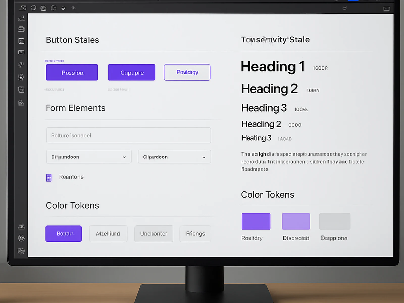Click the Heading 3 text sample
The width and height of the screenshot is (404, 303).
pyautogui.click(x=264, y=108)
